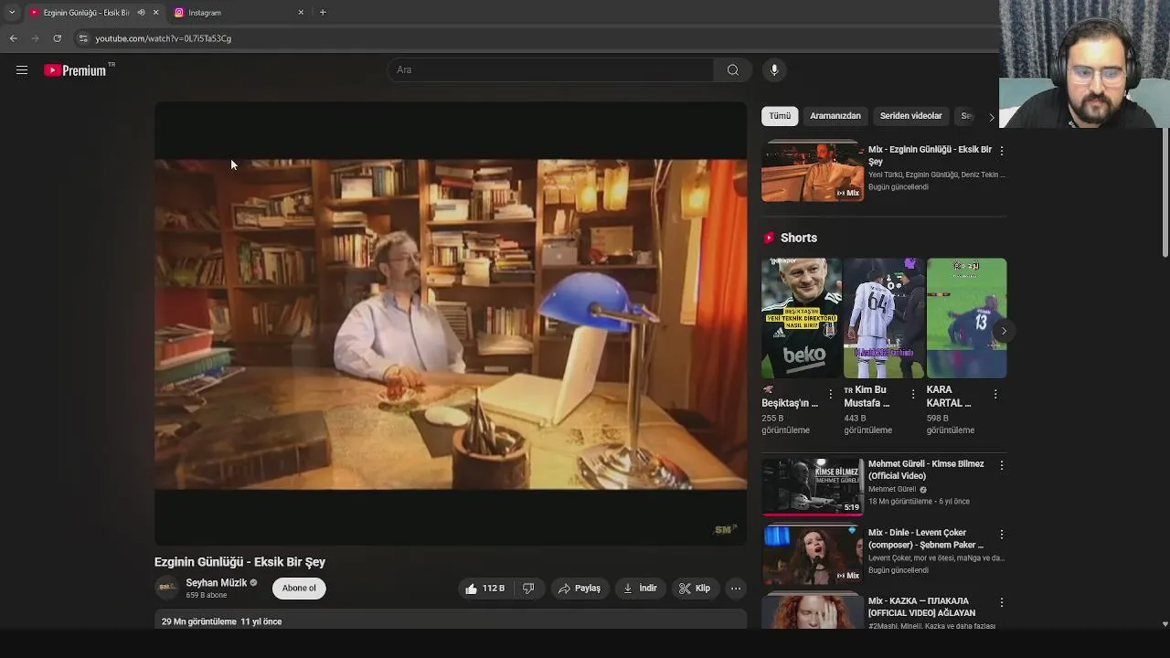Select the Seriden videolar filter chip

[910, 116]
